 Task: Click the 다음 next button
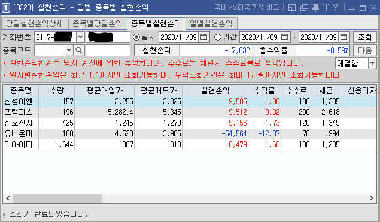tap(364, 50)
